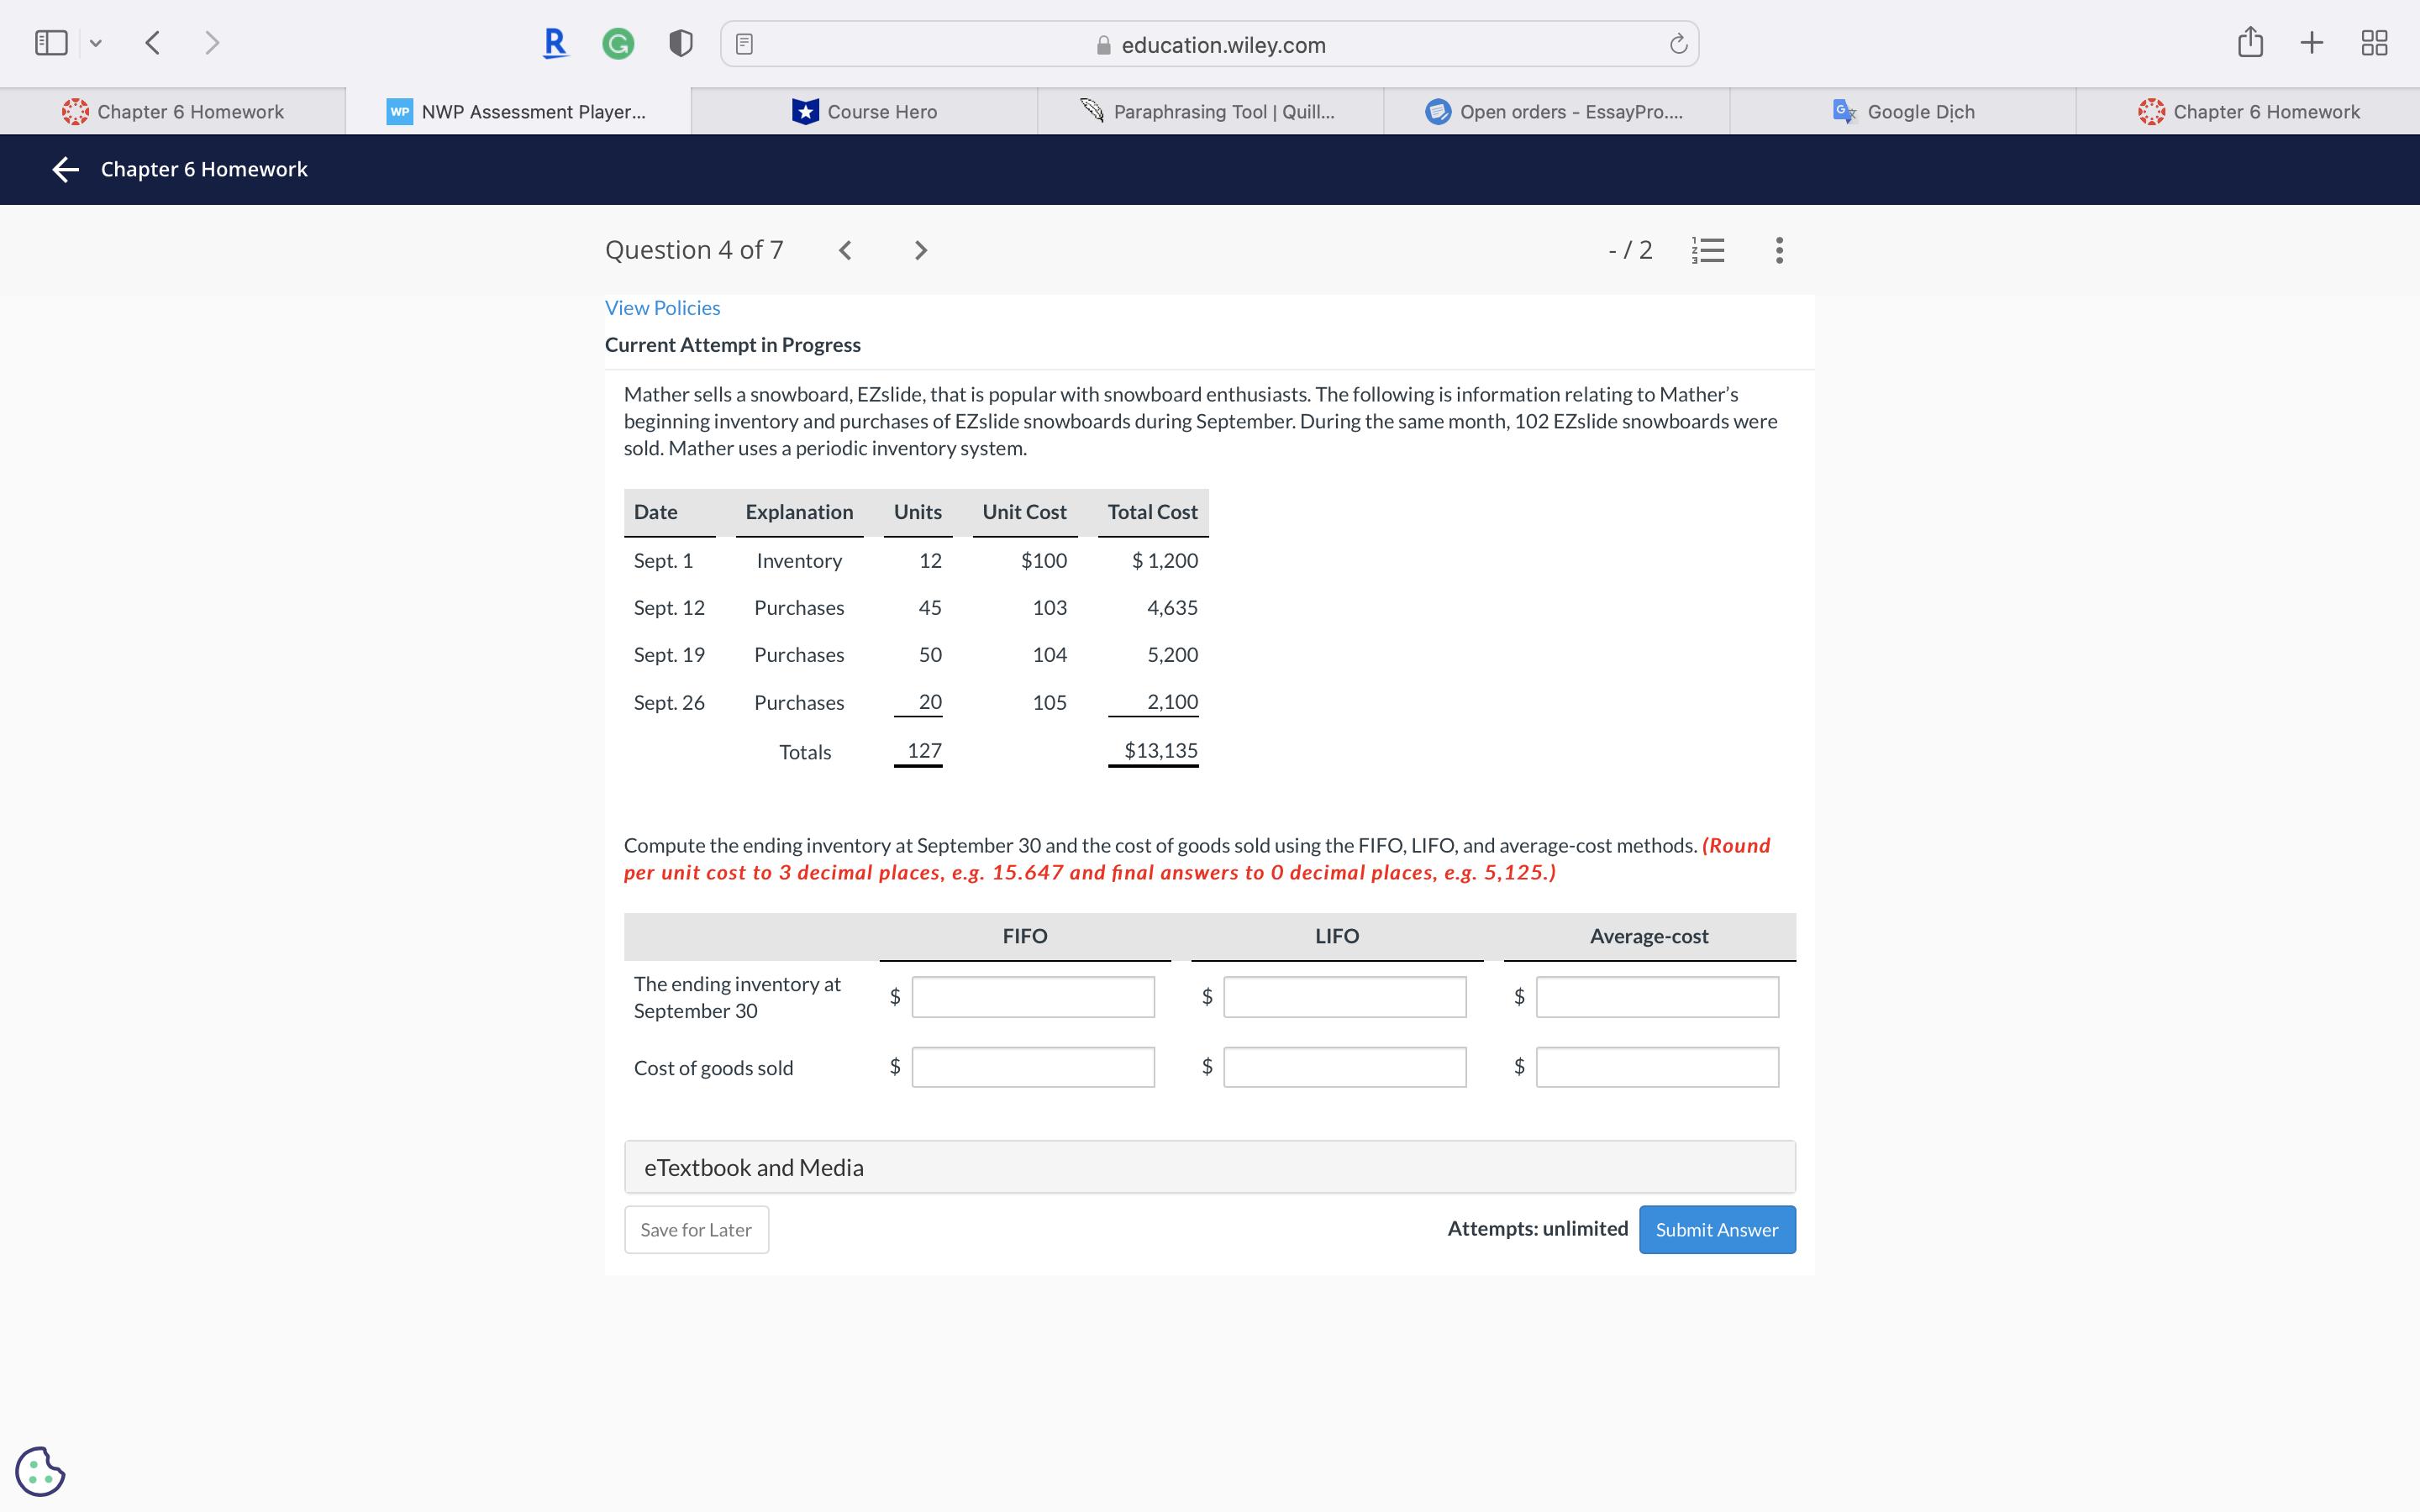2420x1512 pixels.
Task: Open the cookie preferences icon
Action: tap(40, 1471)
